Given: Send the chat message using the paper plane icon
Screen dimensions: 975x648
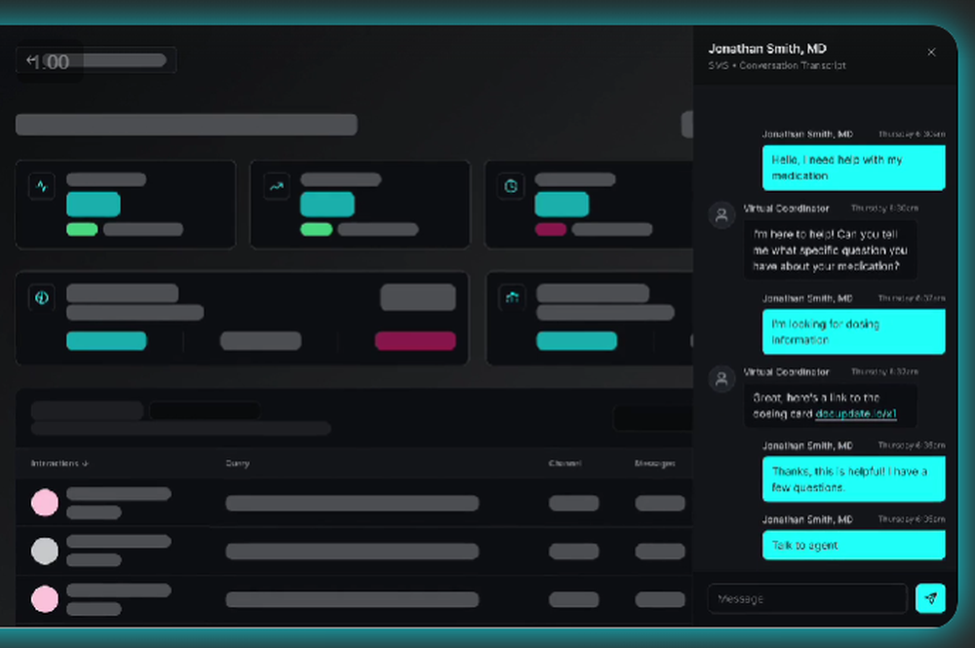Looking at the screenshot, I should coord(932,598).
